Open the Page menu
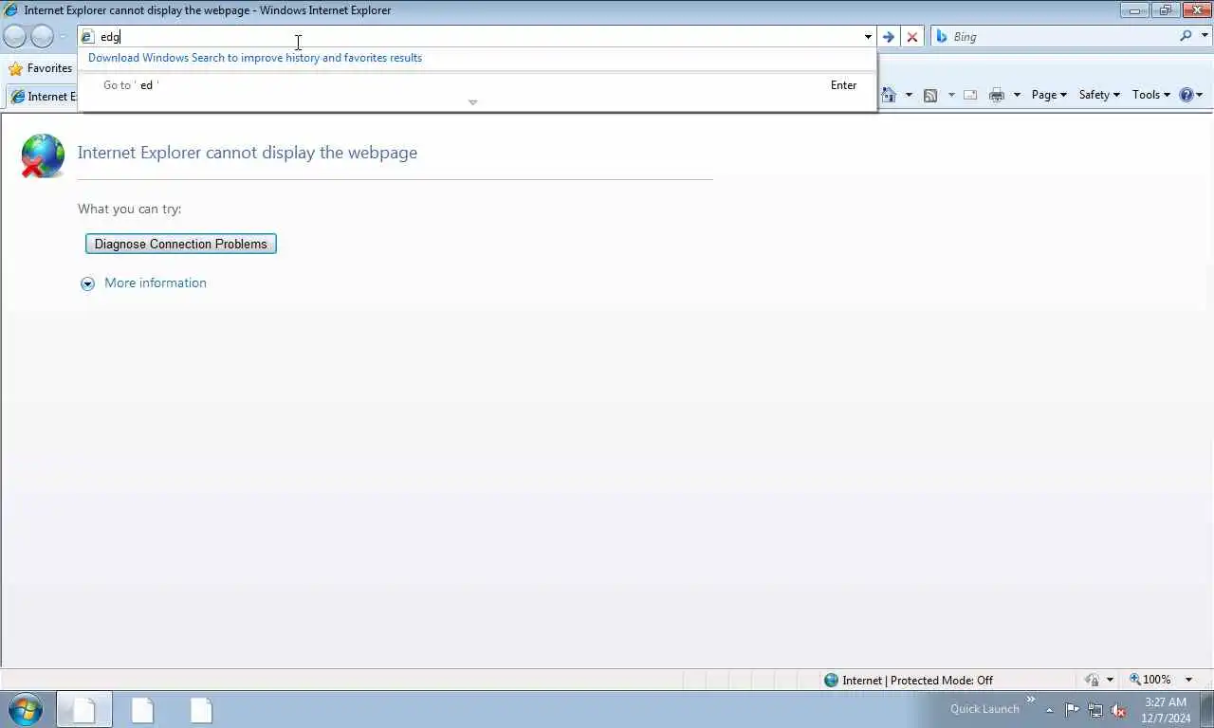The width and height of the screenshot is (1214, 728). [1049, 95]
